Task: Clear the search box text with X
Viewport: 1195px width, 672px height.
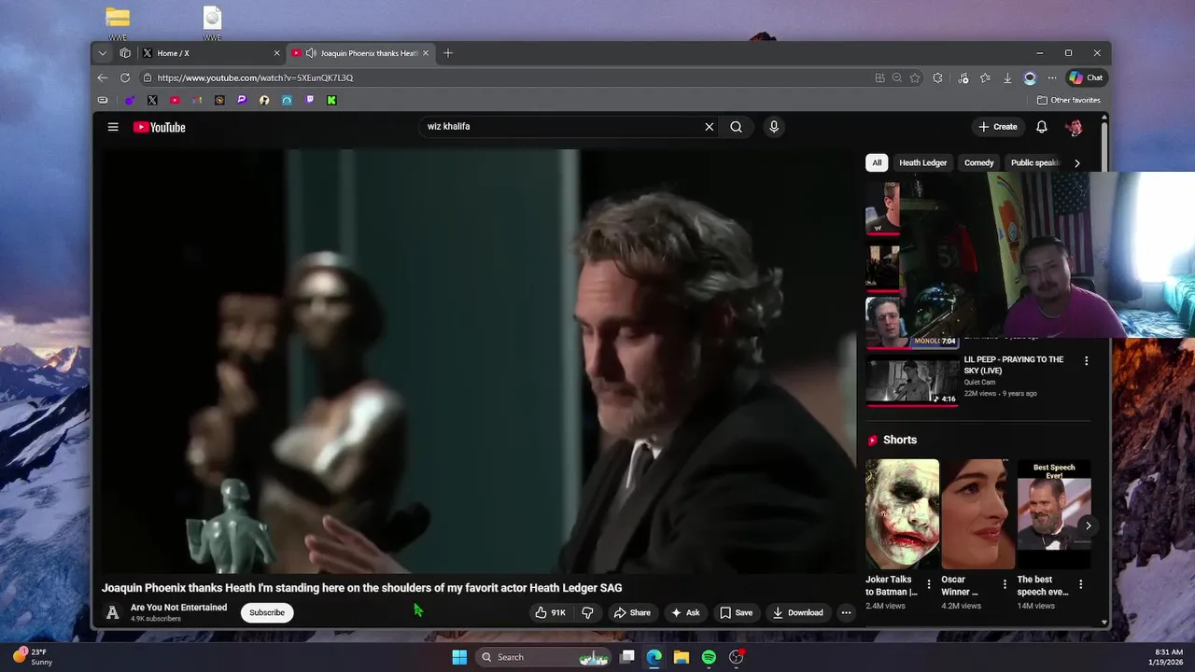Action: point(709,127)
